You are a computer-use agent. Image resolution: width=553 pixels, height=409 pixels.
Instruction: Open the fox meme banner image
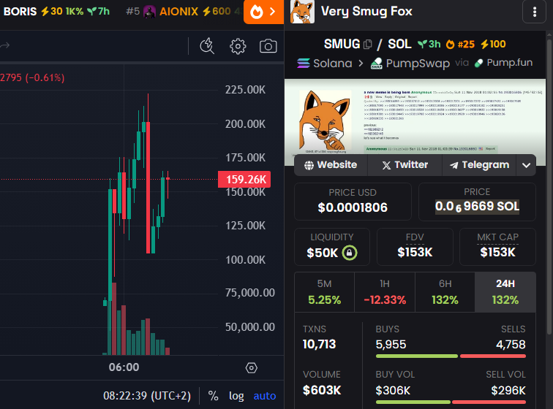[415, 118]
